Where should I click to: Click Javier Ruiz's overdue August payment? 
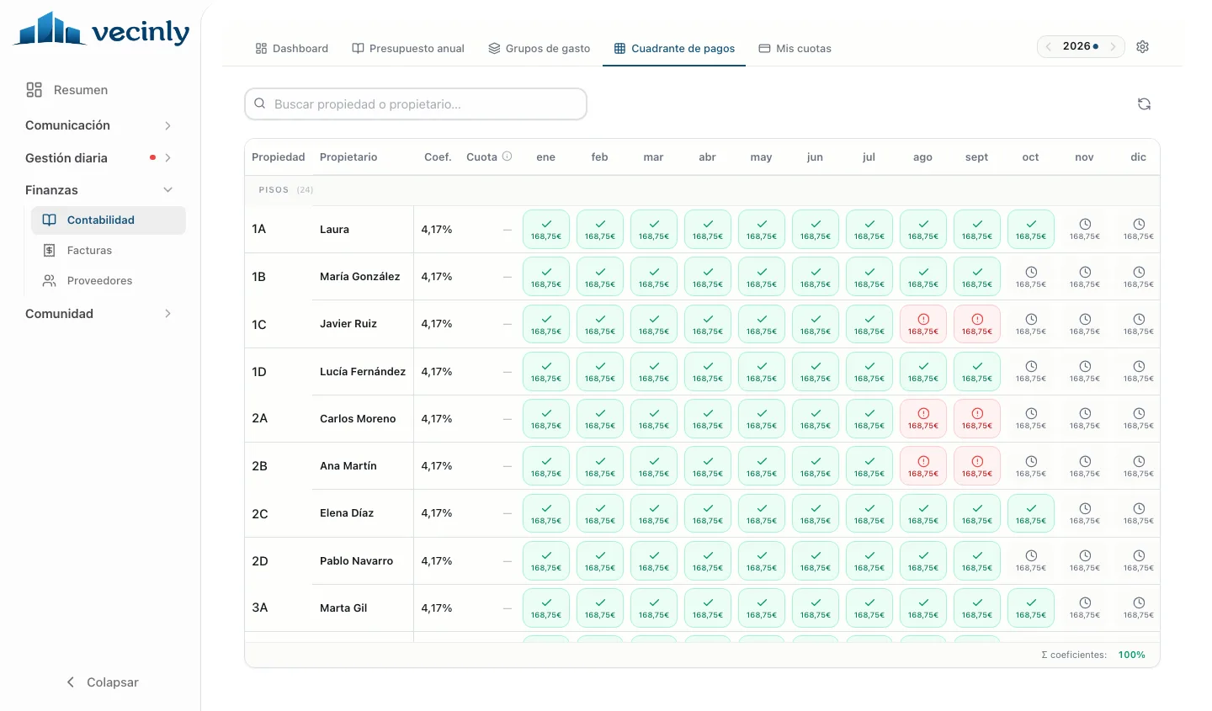pos(923,324)
